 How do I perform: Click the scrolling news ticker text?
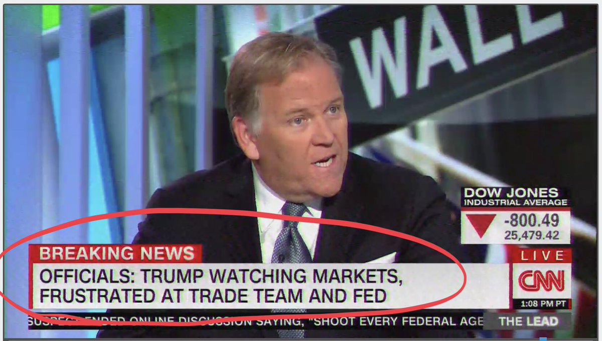[256, 320]
